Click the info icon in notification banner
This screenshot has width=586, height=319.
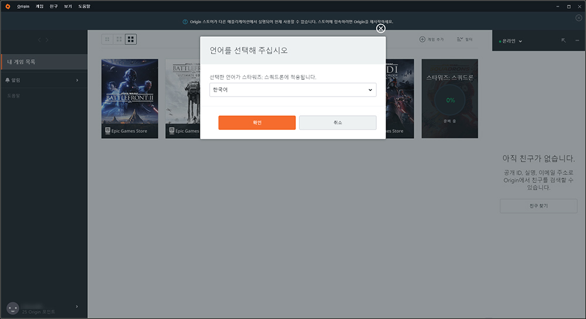pyautogui.click(x=185, y=22)
